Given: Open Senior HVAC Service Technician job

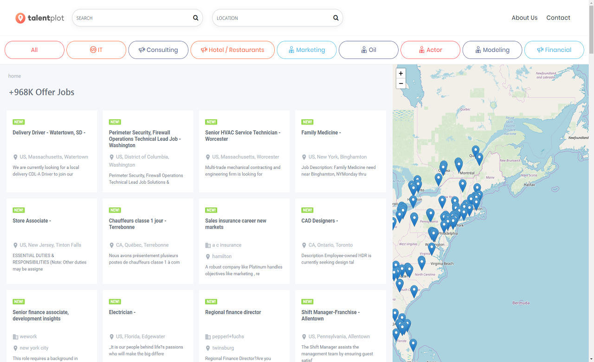Looking at the screenshot, I should point(243,136).
